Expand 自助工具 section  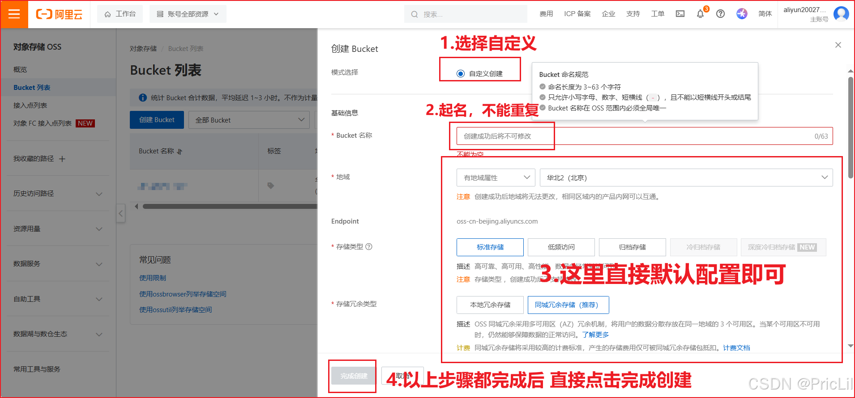[x=58, y=299]
